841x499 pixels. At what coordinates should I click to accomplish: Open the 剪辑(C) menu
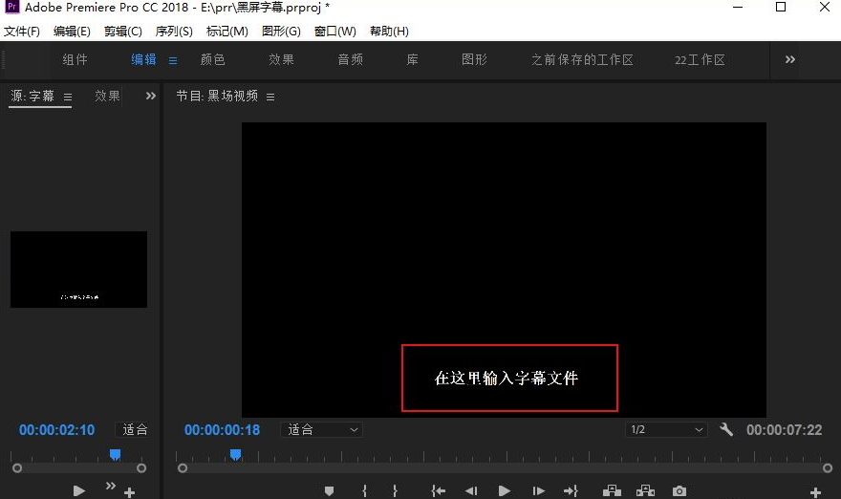(x=123, y=32)
